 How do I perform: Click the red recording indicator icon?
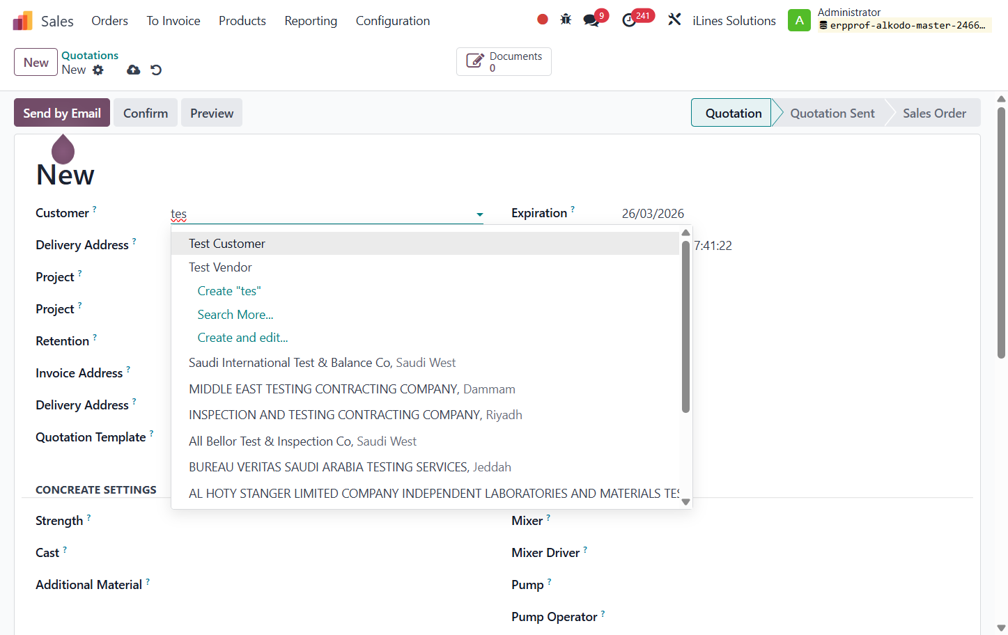click(x=543, y=19)
